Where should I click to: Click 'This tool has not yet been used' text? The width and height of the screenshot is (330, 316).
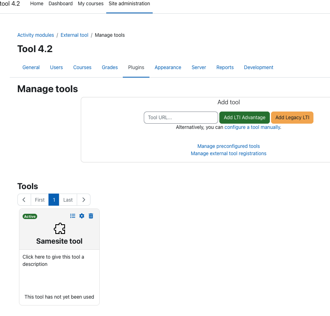click(59, 297)
